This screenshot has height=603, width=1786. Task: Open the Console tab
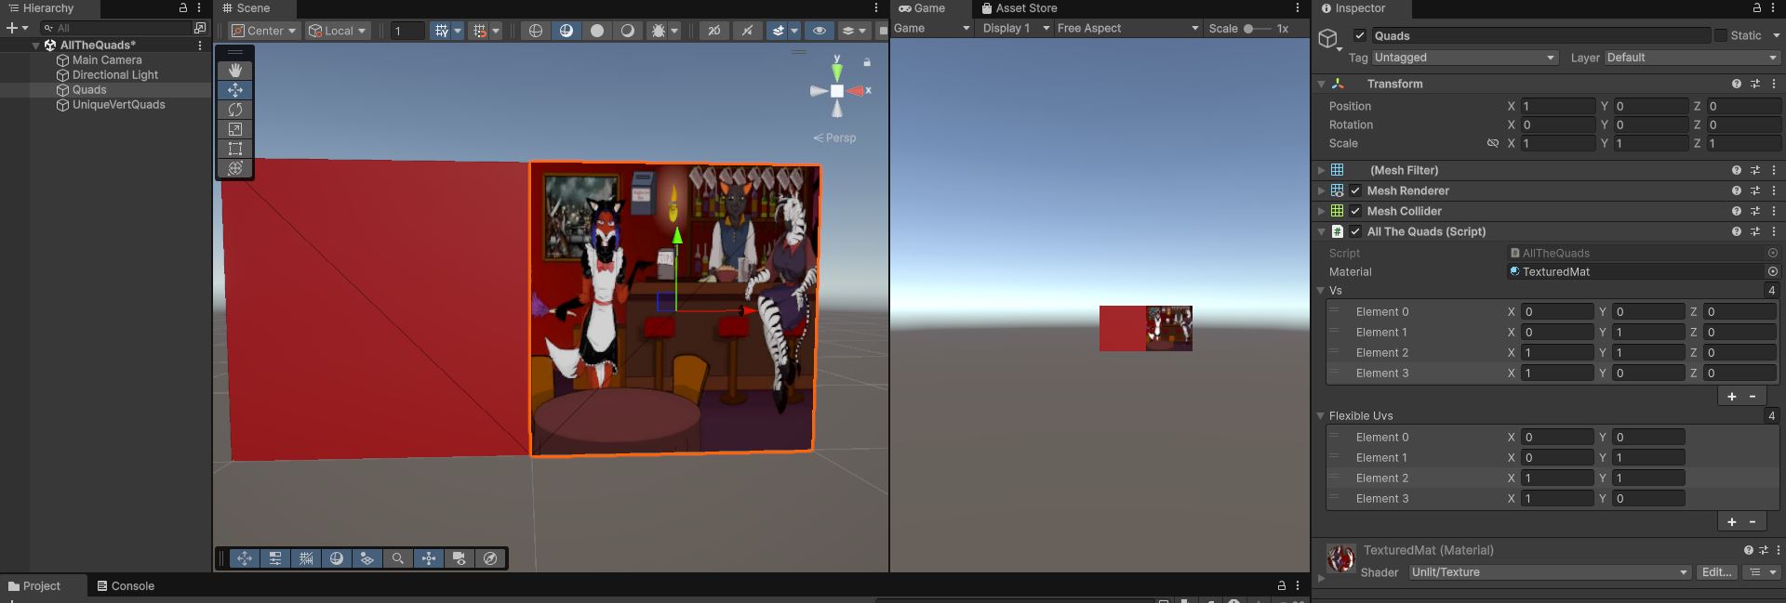pyautogui.click(x=126, y=586)
